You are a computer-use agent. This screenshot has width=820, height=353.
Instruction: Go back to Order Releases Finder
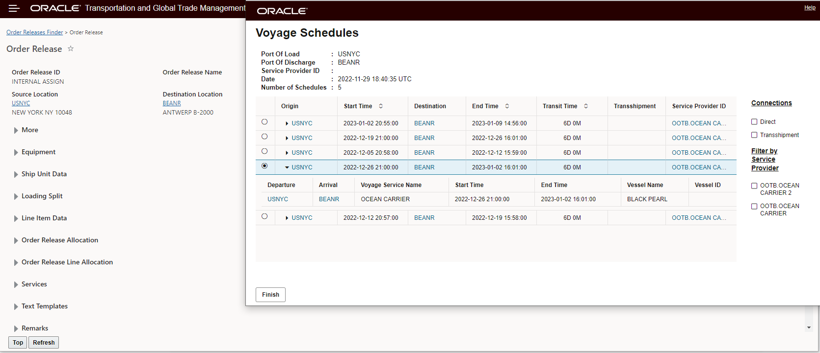point(35,32)
